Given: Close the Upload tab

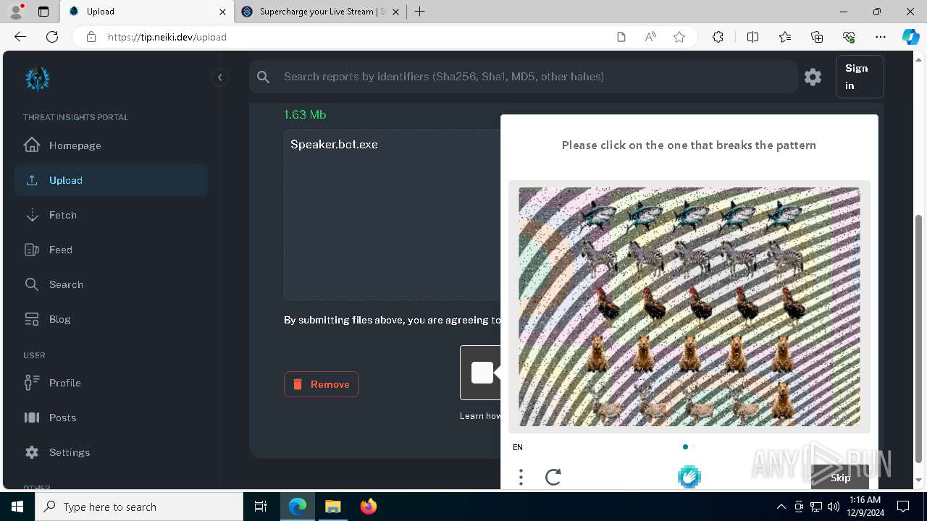Looking at the screenshot, I should [x=222, y=12].
